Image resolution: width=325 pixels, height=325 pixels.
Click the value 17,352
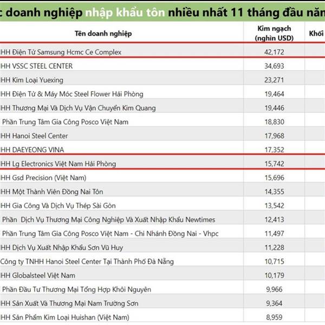tap(274, 150)
